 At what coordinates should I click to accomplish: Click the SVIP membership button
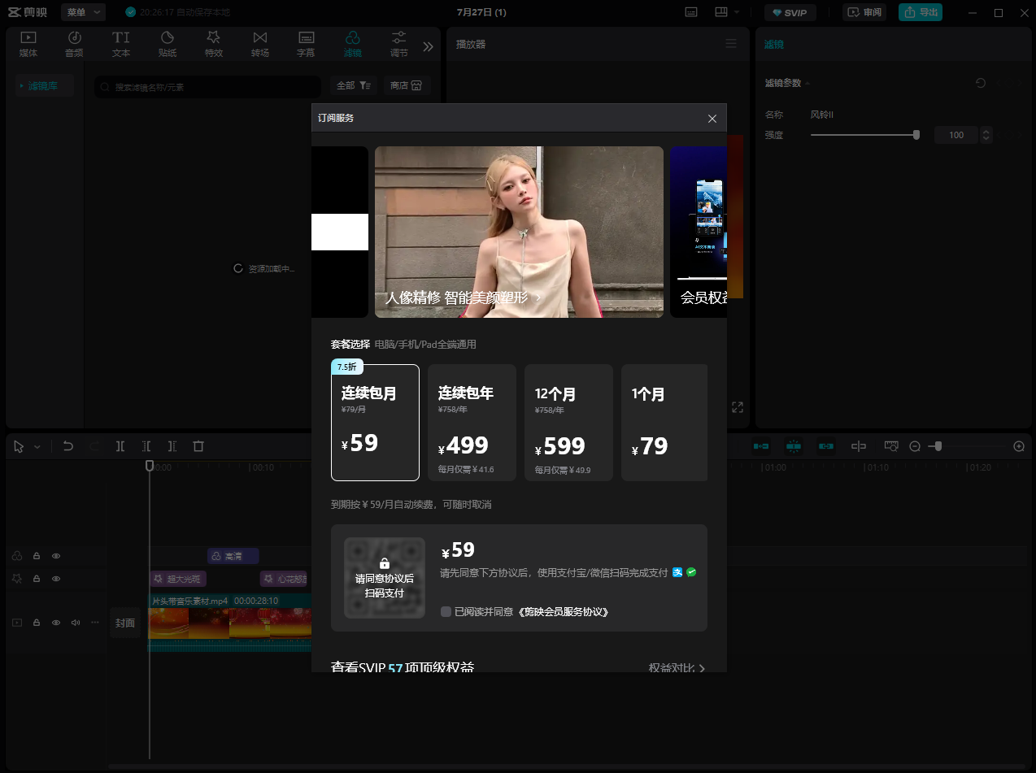[790, 12]
